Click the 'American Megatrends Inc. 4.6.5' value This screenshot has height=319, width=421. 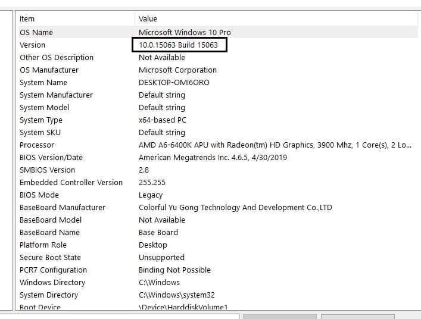pos(213,158)
